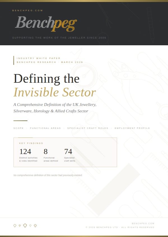Click the fifth gem icon in footer

(x=35, y=226)
